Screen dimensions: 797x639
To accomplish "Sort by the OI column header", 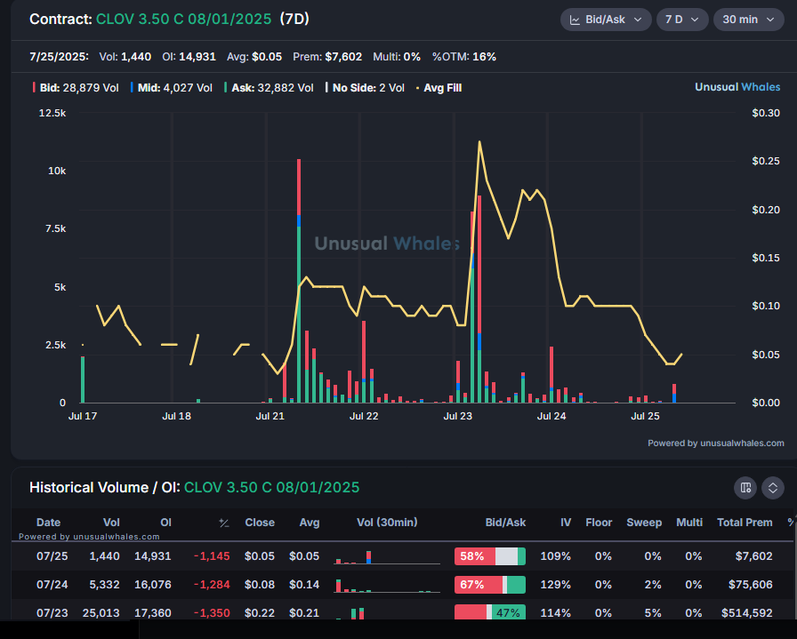I will [x=165, y=523].
